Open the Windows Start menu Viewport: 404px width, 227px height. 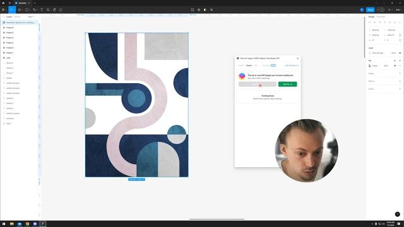tap(4, 224)
